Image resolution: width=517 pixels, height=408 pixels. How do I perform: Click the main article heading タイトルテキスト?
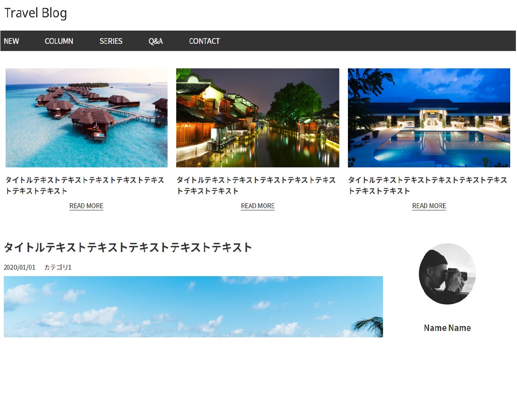tap(128, 247)
